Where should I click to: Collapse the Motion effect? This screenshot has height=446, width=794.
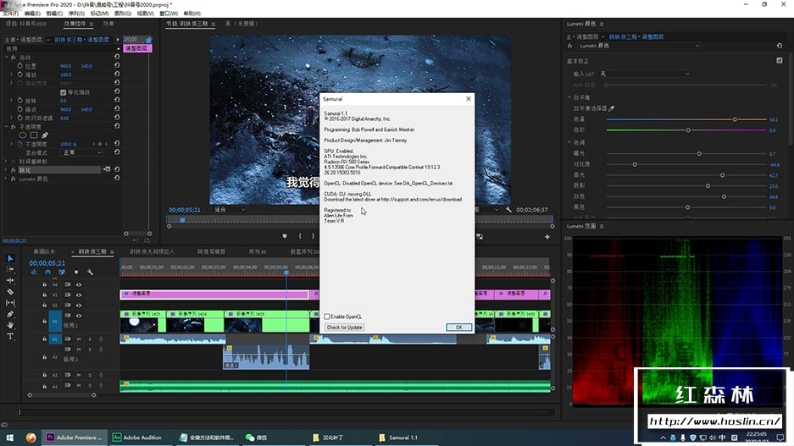(x=6, y=58)
